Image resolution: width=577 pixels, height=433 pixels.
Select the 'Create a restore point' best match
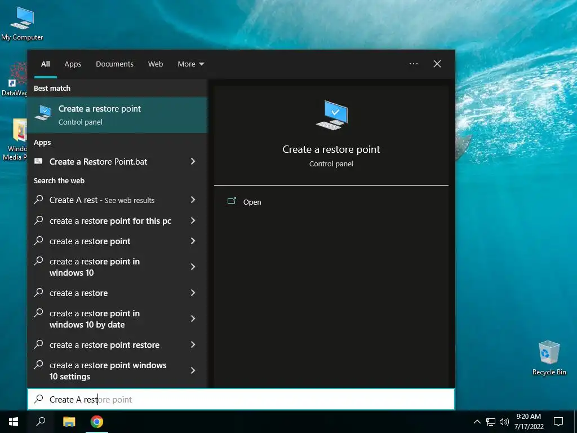118,115
